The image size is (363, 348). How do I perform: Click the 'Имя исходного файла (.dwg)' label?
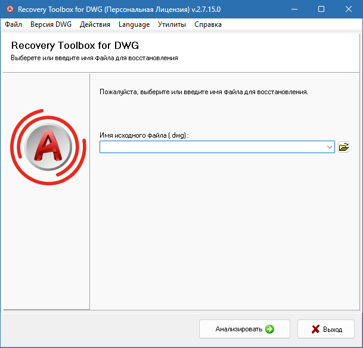pos(144,135)
